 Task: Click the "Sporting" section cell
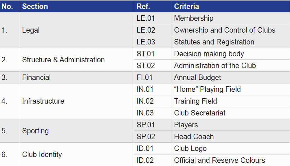[x=35, y=131]
